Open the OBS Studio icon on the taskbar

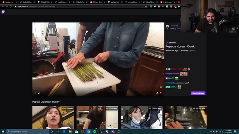119,131
